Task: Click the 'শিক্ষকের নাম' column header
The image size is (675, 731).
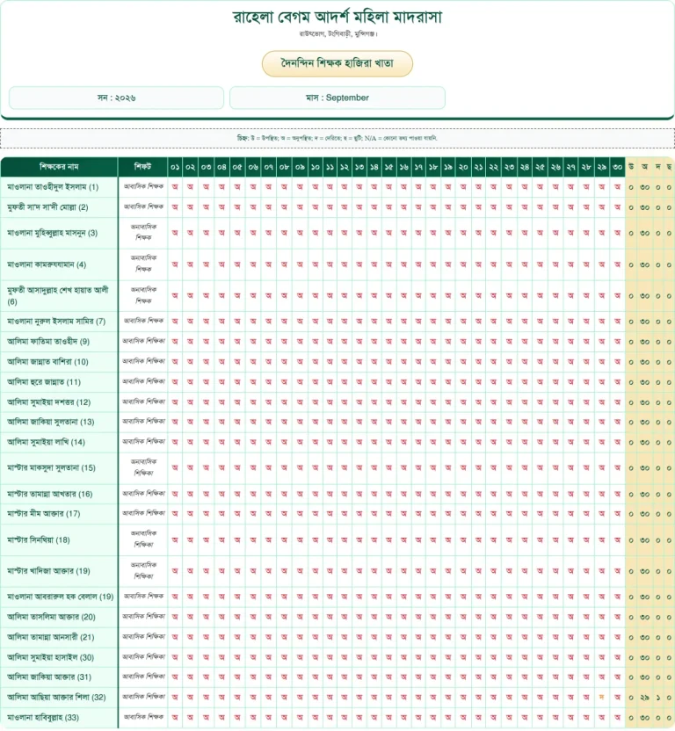Action: pyautogui.click(x=59, y=166)
